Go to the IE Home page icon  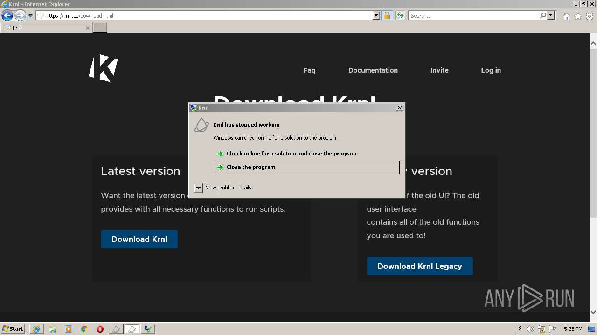pos(566,16)
